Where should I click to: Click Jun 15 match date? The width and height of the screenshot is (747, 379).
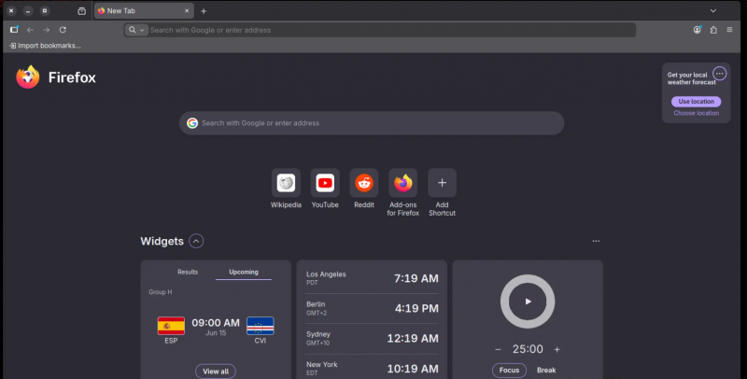click(216, 333)
